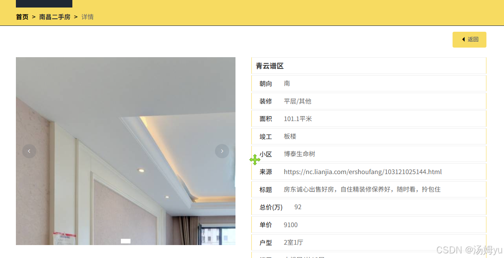Select the 标题 listing title text

point(362,190)
